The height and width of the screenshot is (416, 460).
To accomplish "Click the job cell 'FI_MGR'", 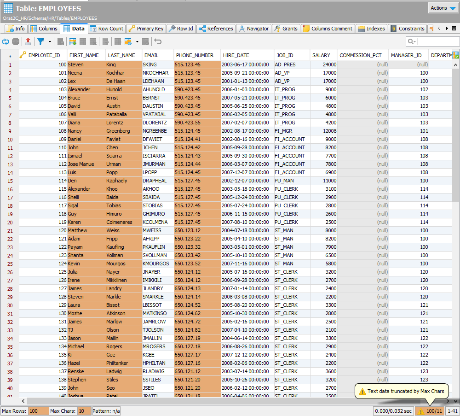I will [x=292, y=131].
